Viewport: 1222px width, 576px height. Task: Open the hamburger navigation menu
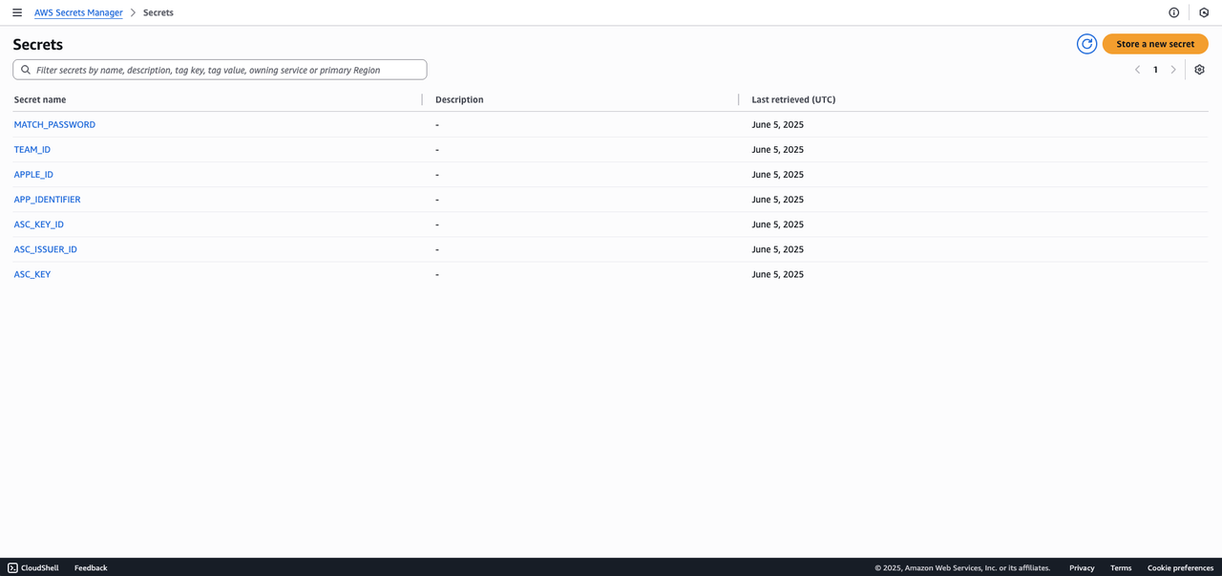(17, 12)
